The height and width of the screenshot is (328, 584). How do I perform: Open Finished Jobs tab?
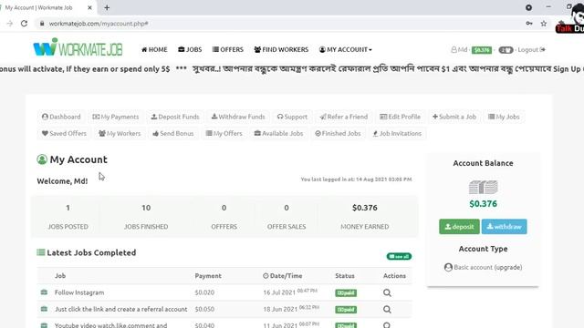click(338, 134)
